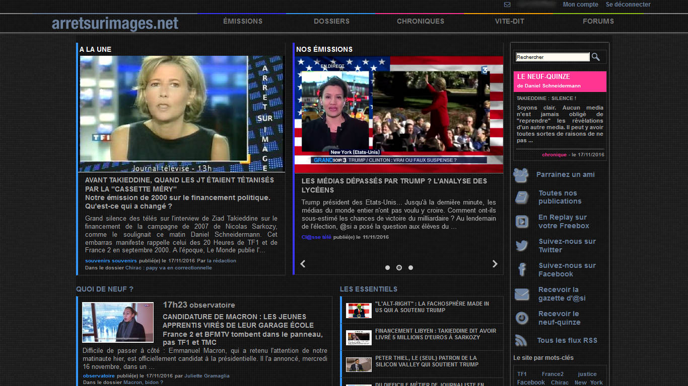Click author Juliette Gramaglia link
Image resolution: width=688 pixels, height=386 pixels.
pos(207,376)
